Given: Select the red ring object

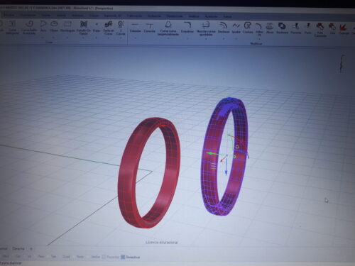Looking at the screenshot, I should pyautogui.click(x=149, y=172).
